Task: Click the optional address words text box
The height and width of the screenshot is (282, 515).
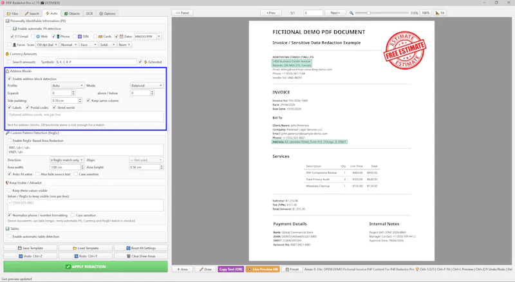Action: click(x=86, y=117)
